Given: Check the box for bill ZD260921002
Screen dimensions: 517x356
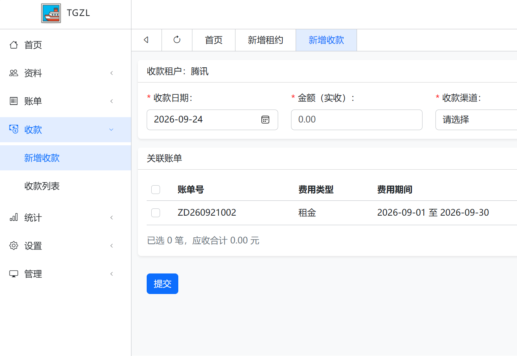Looking at the screenshot, I should [155, 213].
